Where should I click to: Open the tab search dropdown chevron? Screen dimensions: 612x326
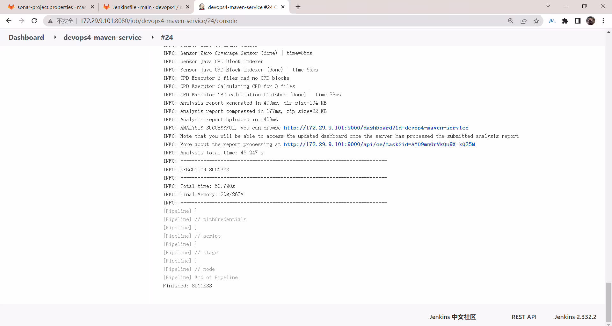tap(548, 6)
